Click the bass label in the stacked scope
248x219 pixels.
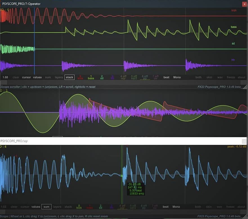point(234,27)
